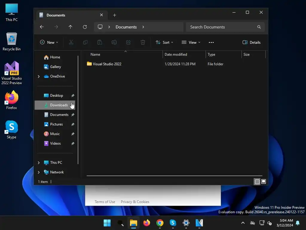The image size is (306, 230).
Task: Click the Rename toolbar icon
Action: coord(114,42)
